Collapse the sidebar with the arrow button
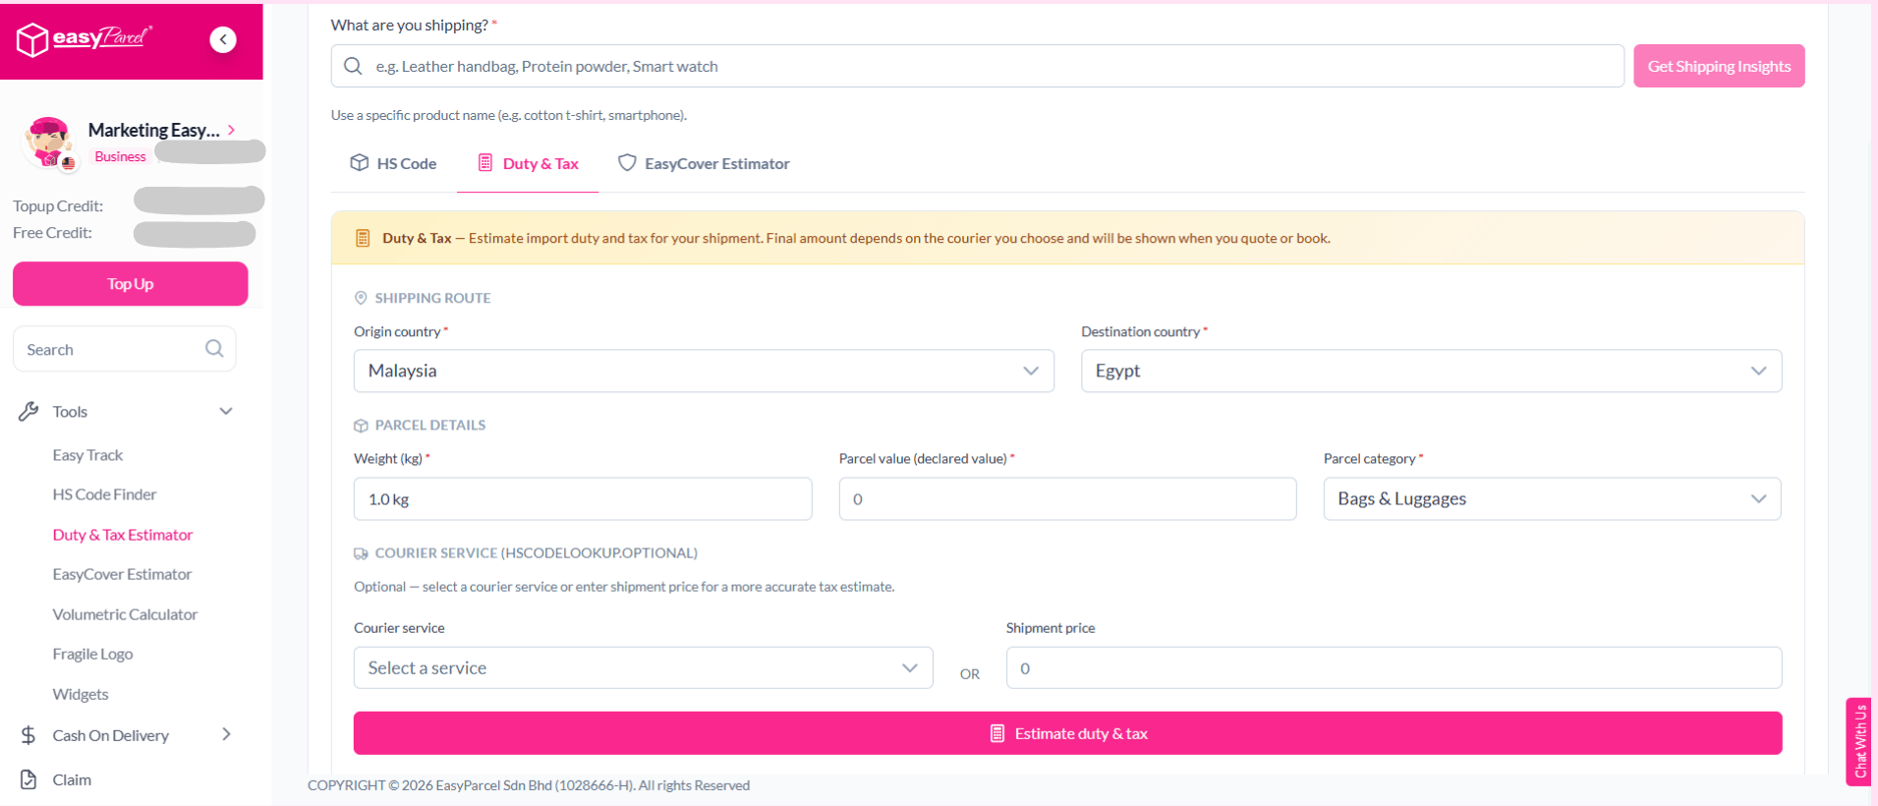This screenshot has width=1878, height=806. (223, 39)
